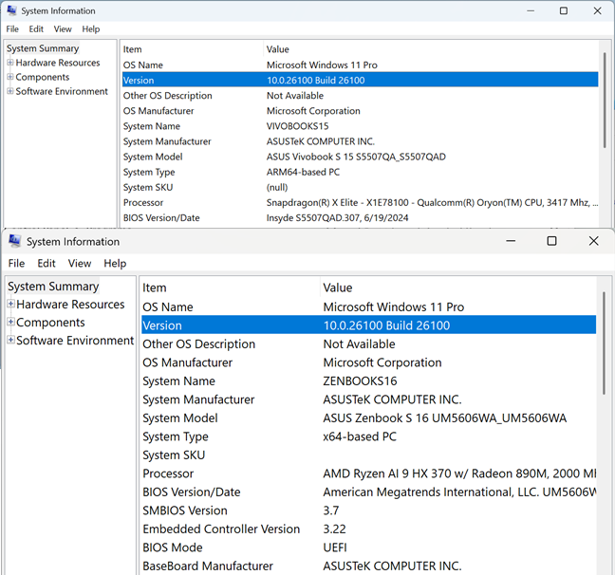Select Components label in the top window tree
Viewport: 615px width, 575px height.
[43, 77]
